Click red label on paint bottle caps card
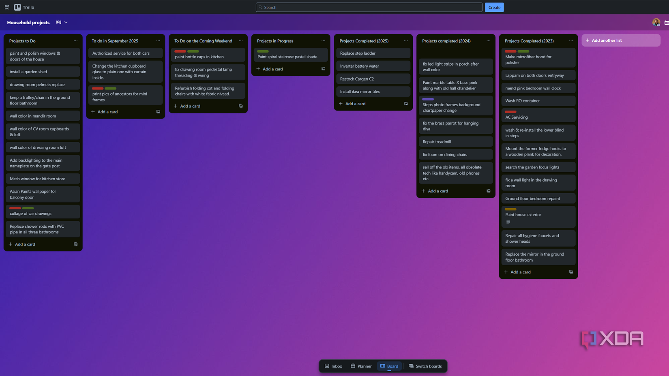669x376 pixels. point(180,51)
